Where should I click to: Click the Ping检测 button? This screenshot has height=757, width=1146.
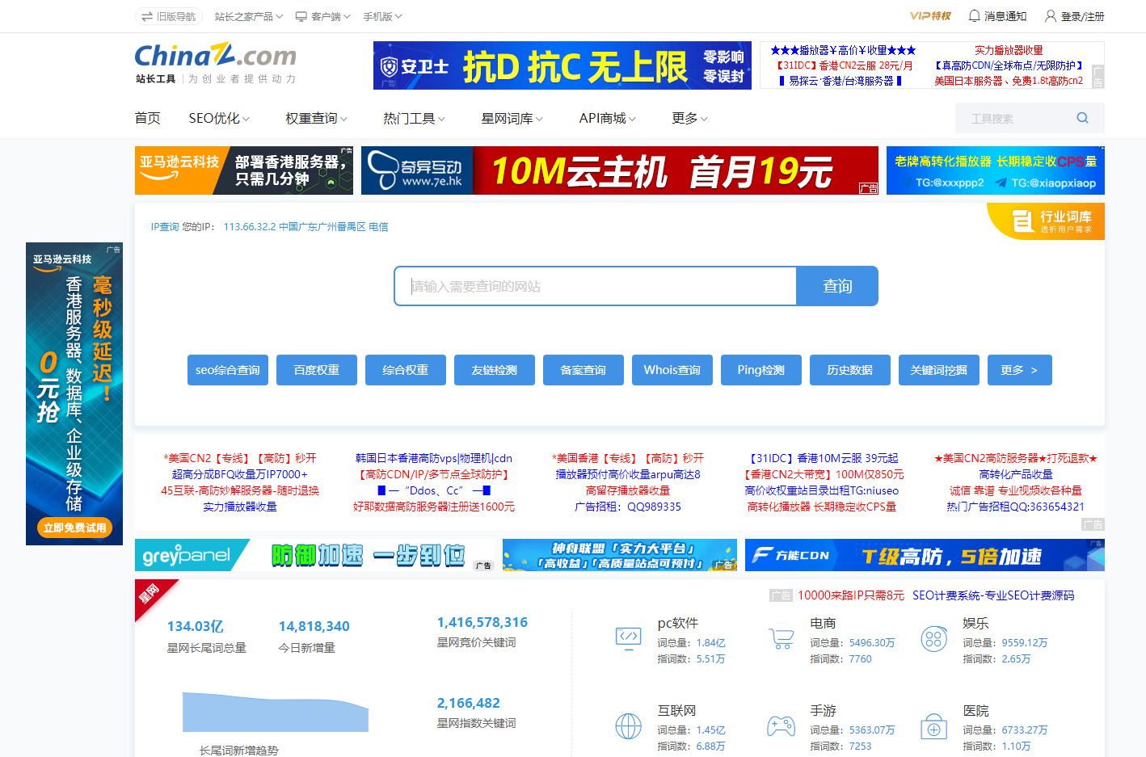761,370
